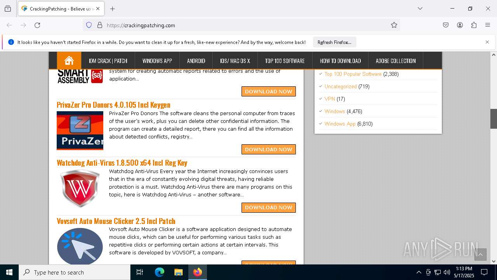Open tracking protection shield icon
The image size is (497, 280).
89,25
